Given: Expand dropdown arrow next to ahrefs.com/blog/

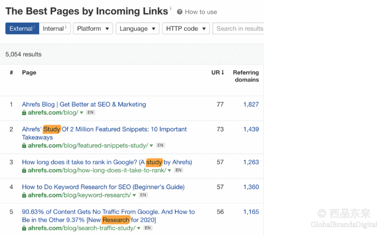Looking at the screenshot, I should coord(82,113).
